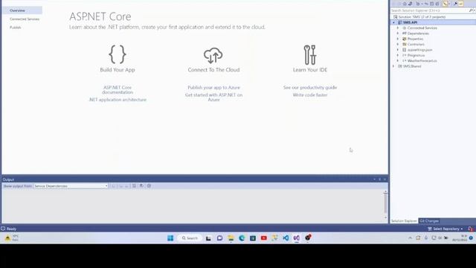This screenshot has height=268, width=476.
Task: Switch to the Git Changes tab
Action: click(429, 221)
